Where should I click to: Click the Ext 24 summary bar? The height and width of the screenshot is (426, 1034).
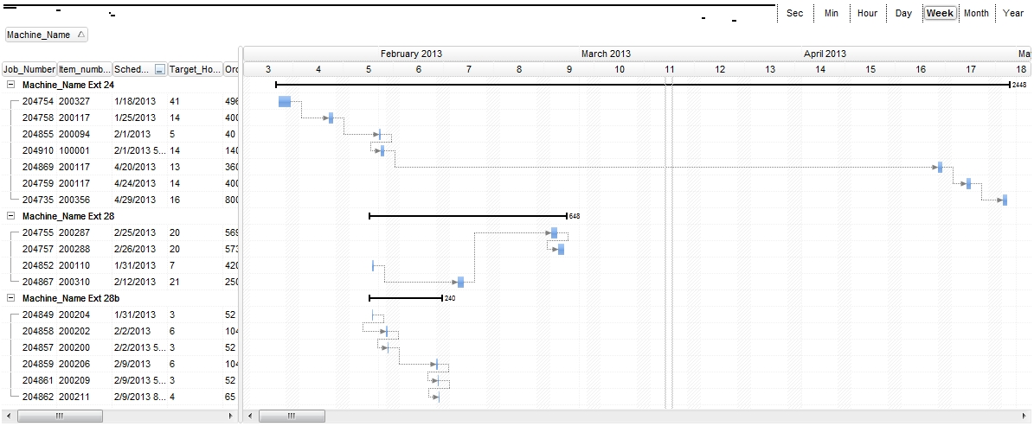click(642, 85)
